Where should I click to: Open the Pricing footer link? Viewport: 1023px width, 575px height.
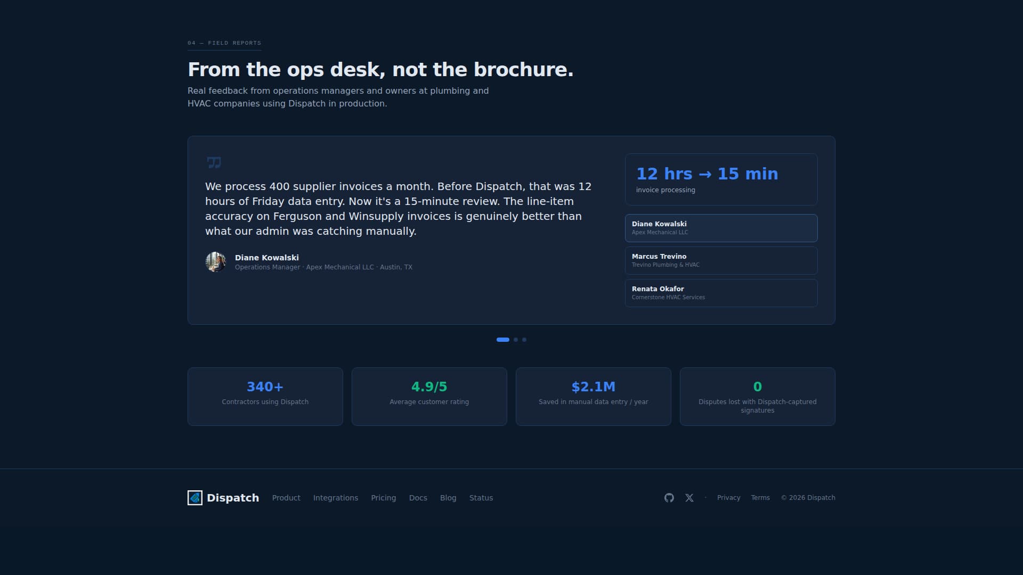(x=384, y=498)
